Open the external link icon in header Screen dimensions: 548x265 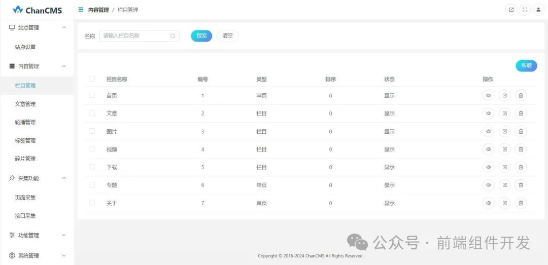tap(511, 10)
